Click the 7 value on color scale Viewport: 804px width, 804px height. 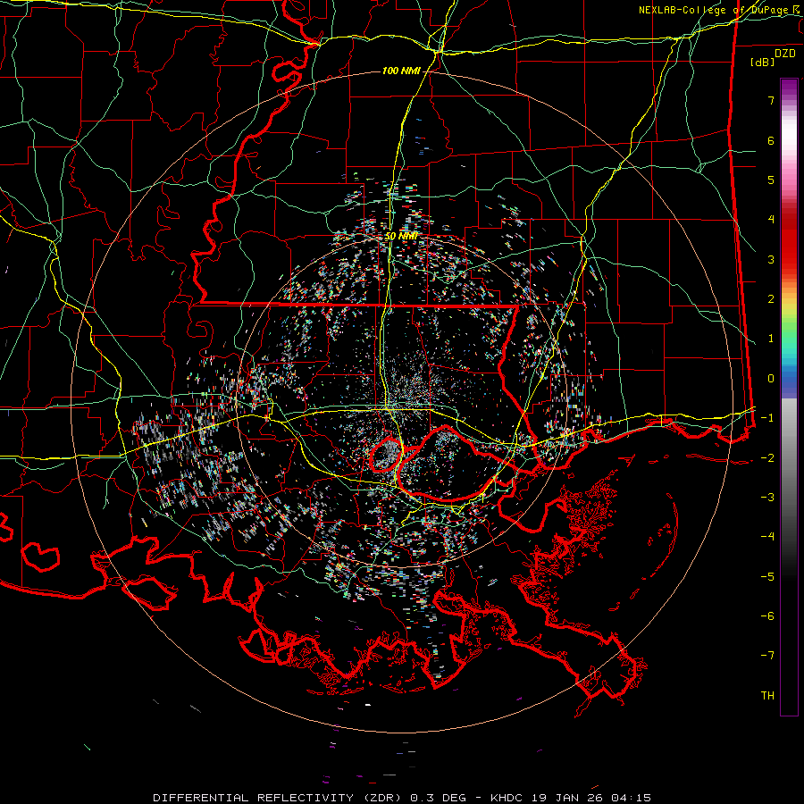pyautogui.click(x=771, y=100)
